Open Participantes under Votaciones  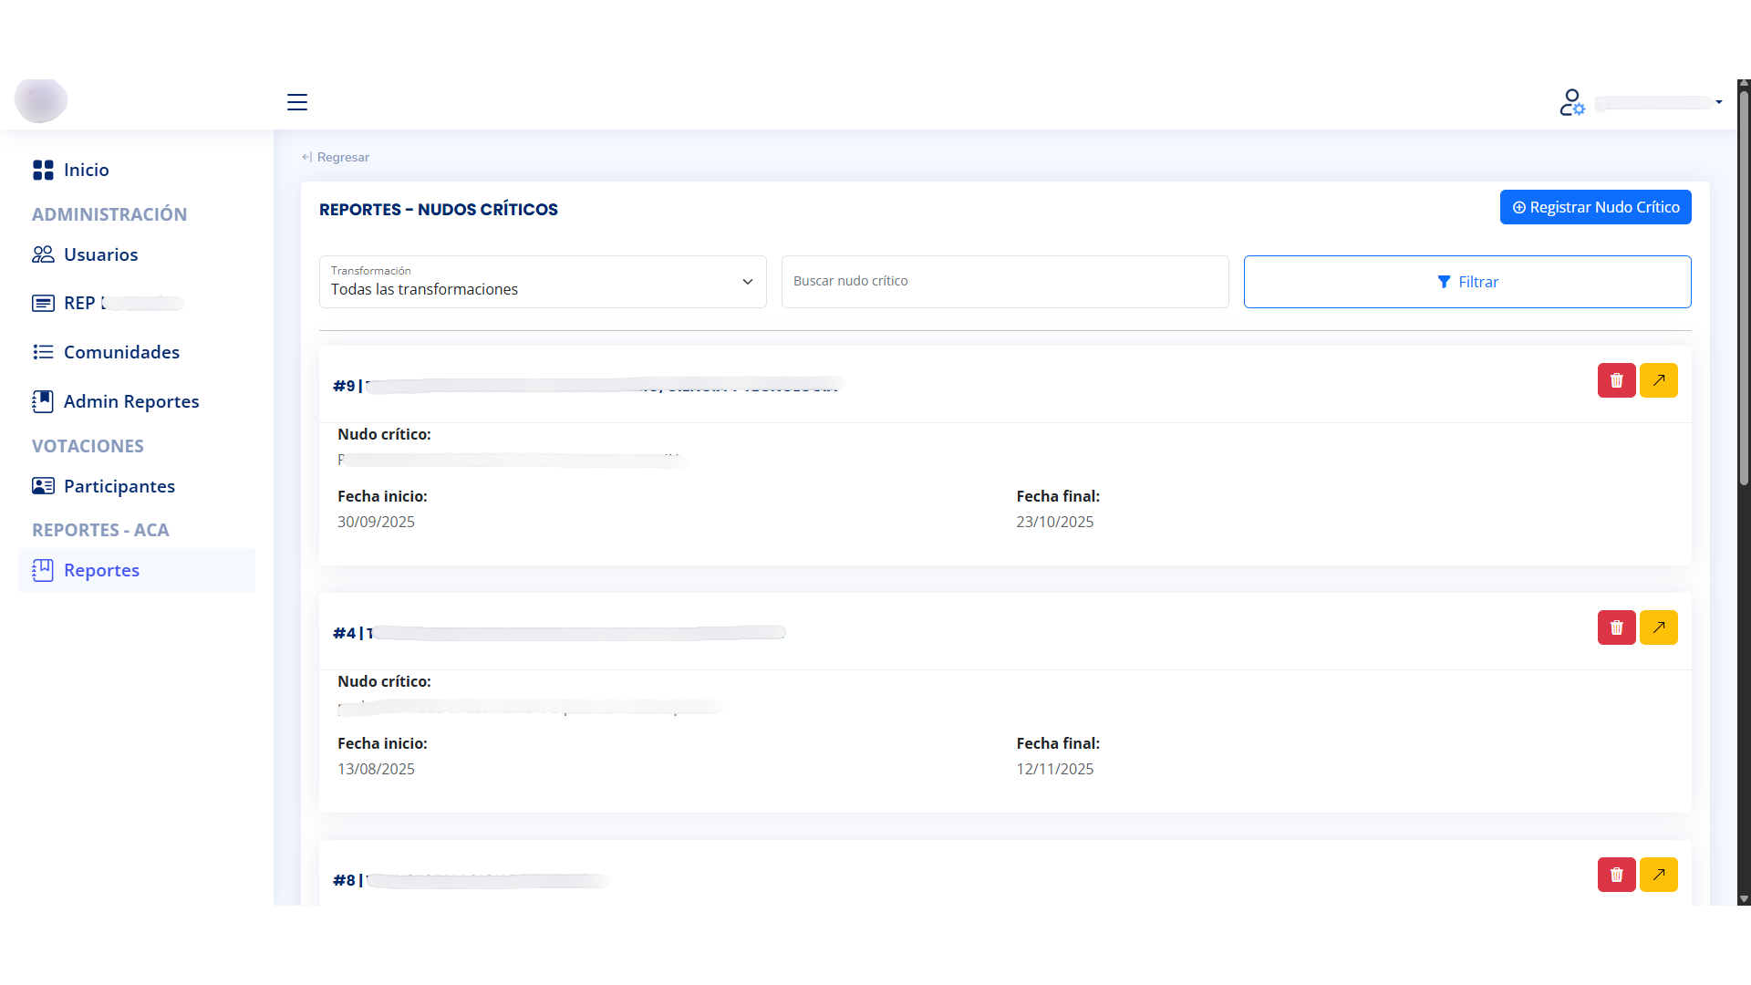119,486
